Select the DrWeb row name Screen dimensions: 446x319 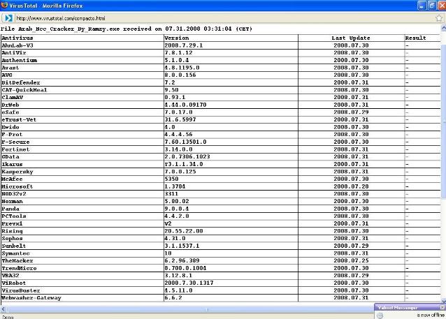click(10, 105)
